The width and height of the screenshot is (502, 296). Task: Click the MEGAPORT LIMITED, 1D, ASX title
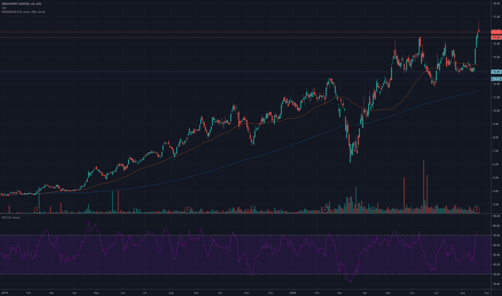[x=22, y=4]
